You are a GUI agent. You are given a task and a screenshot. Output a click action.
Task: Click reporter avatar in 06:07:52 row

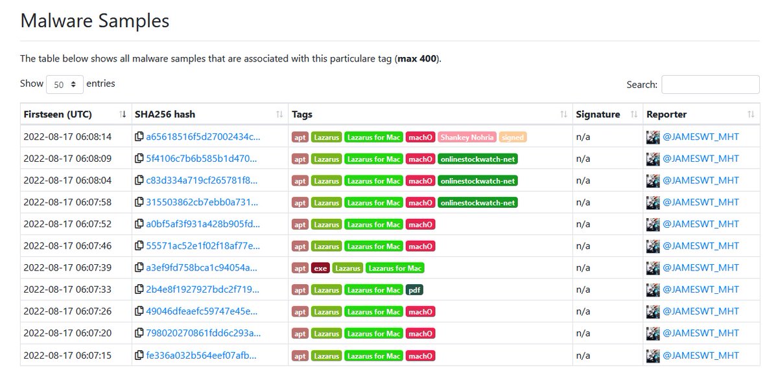(653, 225)
